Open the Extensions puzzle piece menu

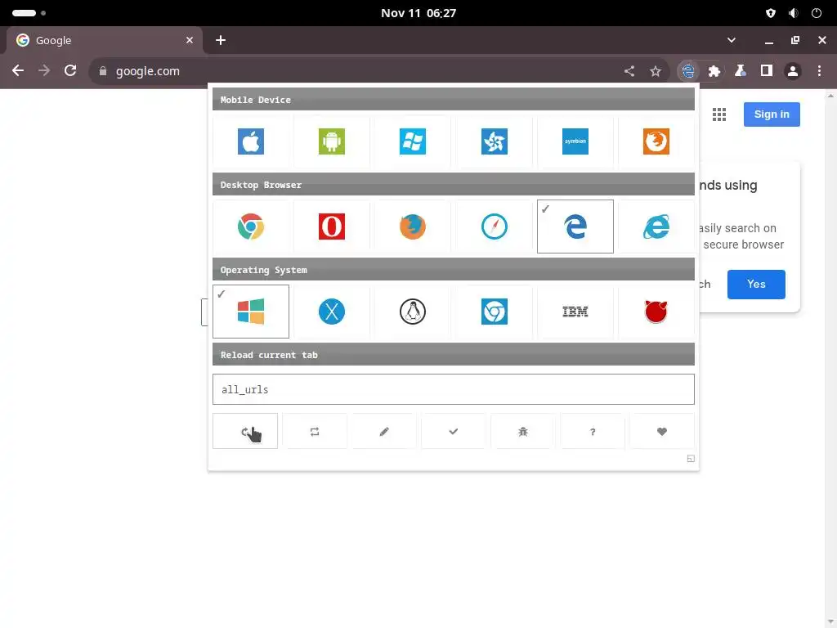tap(714, 71)
